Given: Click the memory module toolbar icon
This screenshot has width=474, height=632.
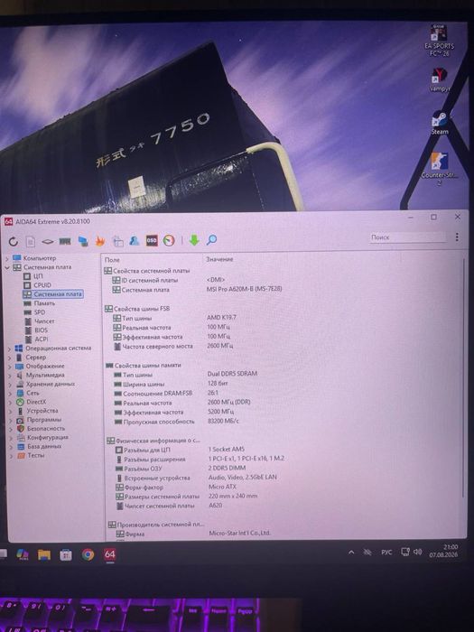Looking at the screenshot, I should [65, 241].
